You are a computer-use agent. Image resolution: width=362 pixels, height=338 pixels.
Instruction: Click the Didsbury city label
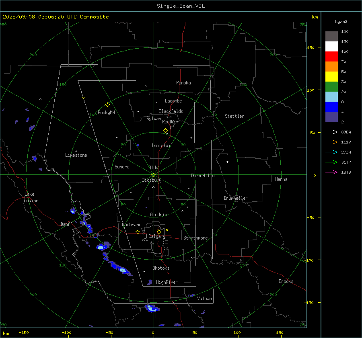point(152,180)
